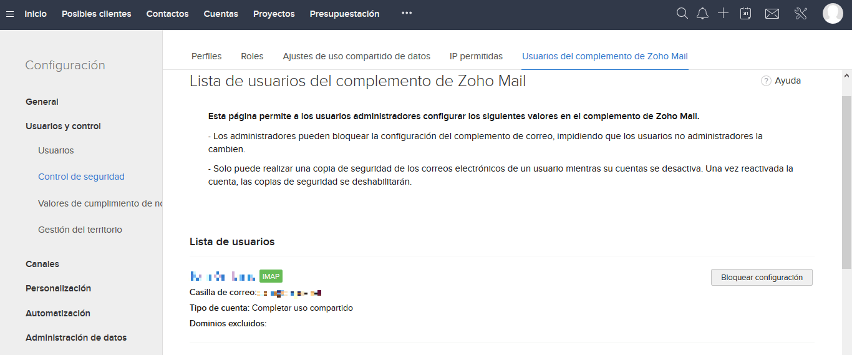Open the notifications bell icon
The width and height of the screenshot is (852, 355).
tap(703, 14)
